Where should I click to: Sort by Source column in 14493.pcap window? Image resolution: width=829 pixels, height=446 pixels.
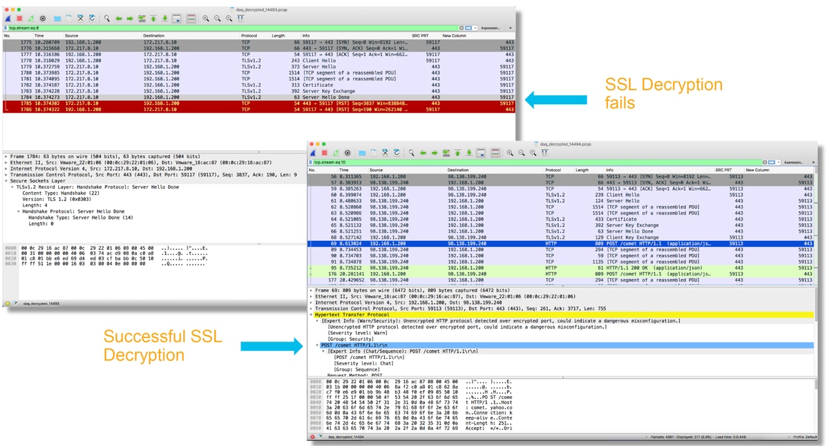pyautogui.click(x=72, y=35)
